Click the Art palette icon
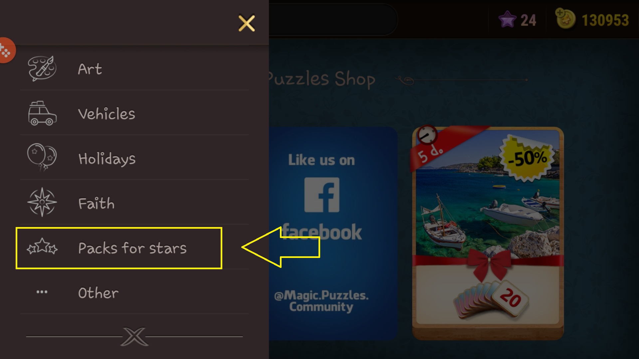This screenshot has width=639, height=359. (42, 68)
